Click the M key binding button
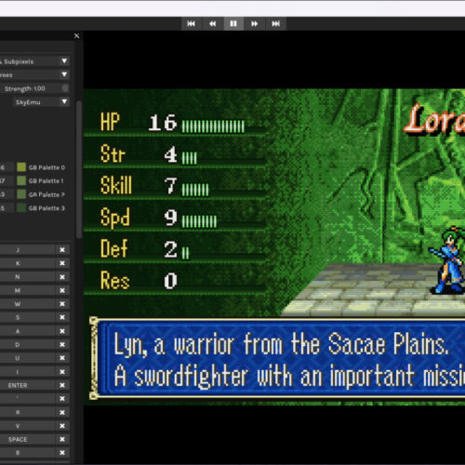465x465 pixels. point(27,290)
